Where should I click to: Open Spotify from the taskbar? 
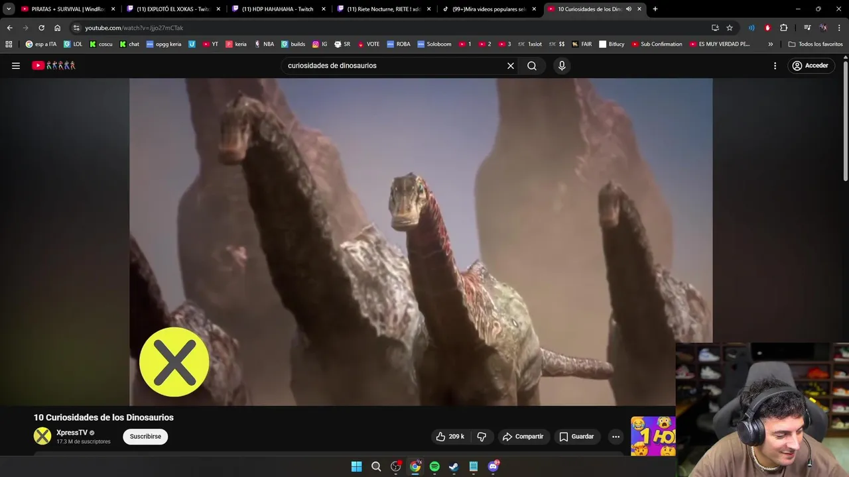(434, 466)
